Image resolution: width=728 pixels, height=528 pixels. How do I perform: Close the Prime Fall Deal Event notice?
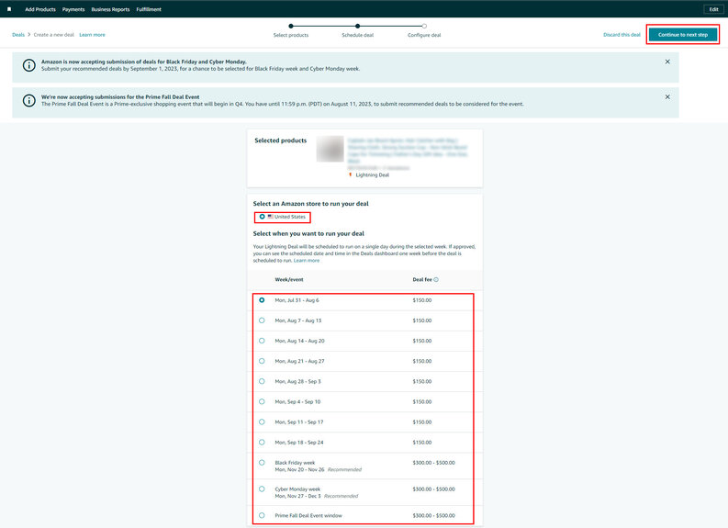coord(667,97)
